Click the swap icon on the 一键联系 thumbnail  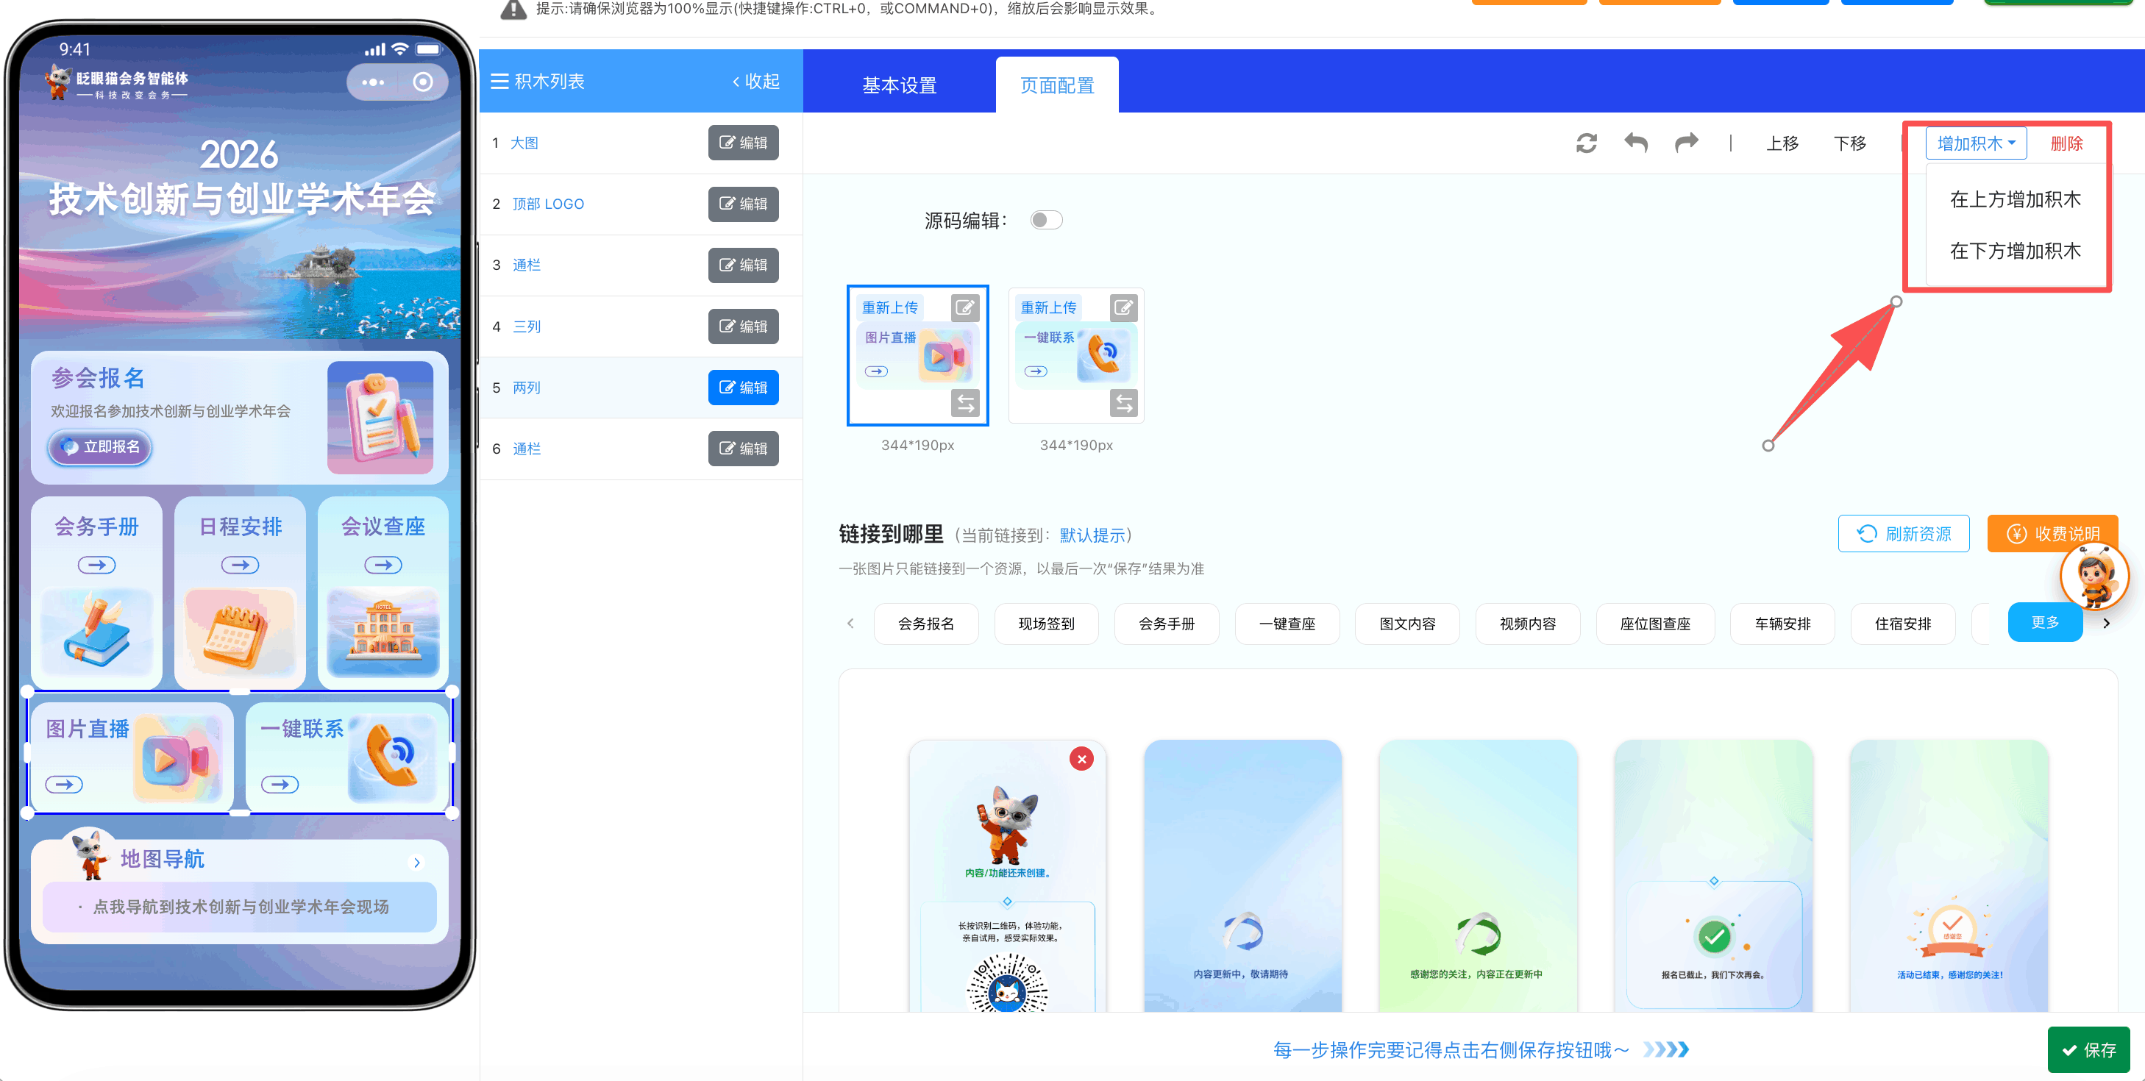(1123, 404)
